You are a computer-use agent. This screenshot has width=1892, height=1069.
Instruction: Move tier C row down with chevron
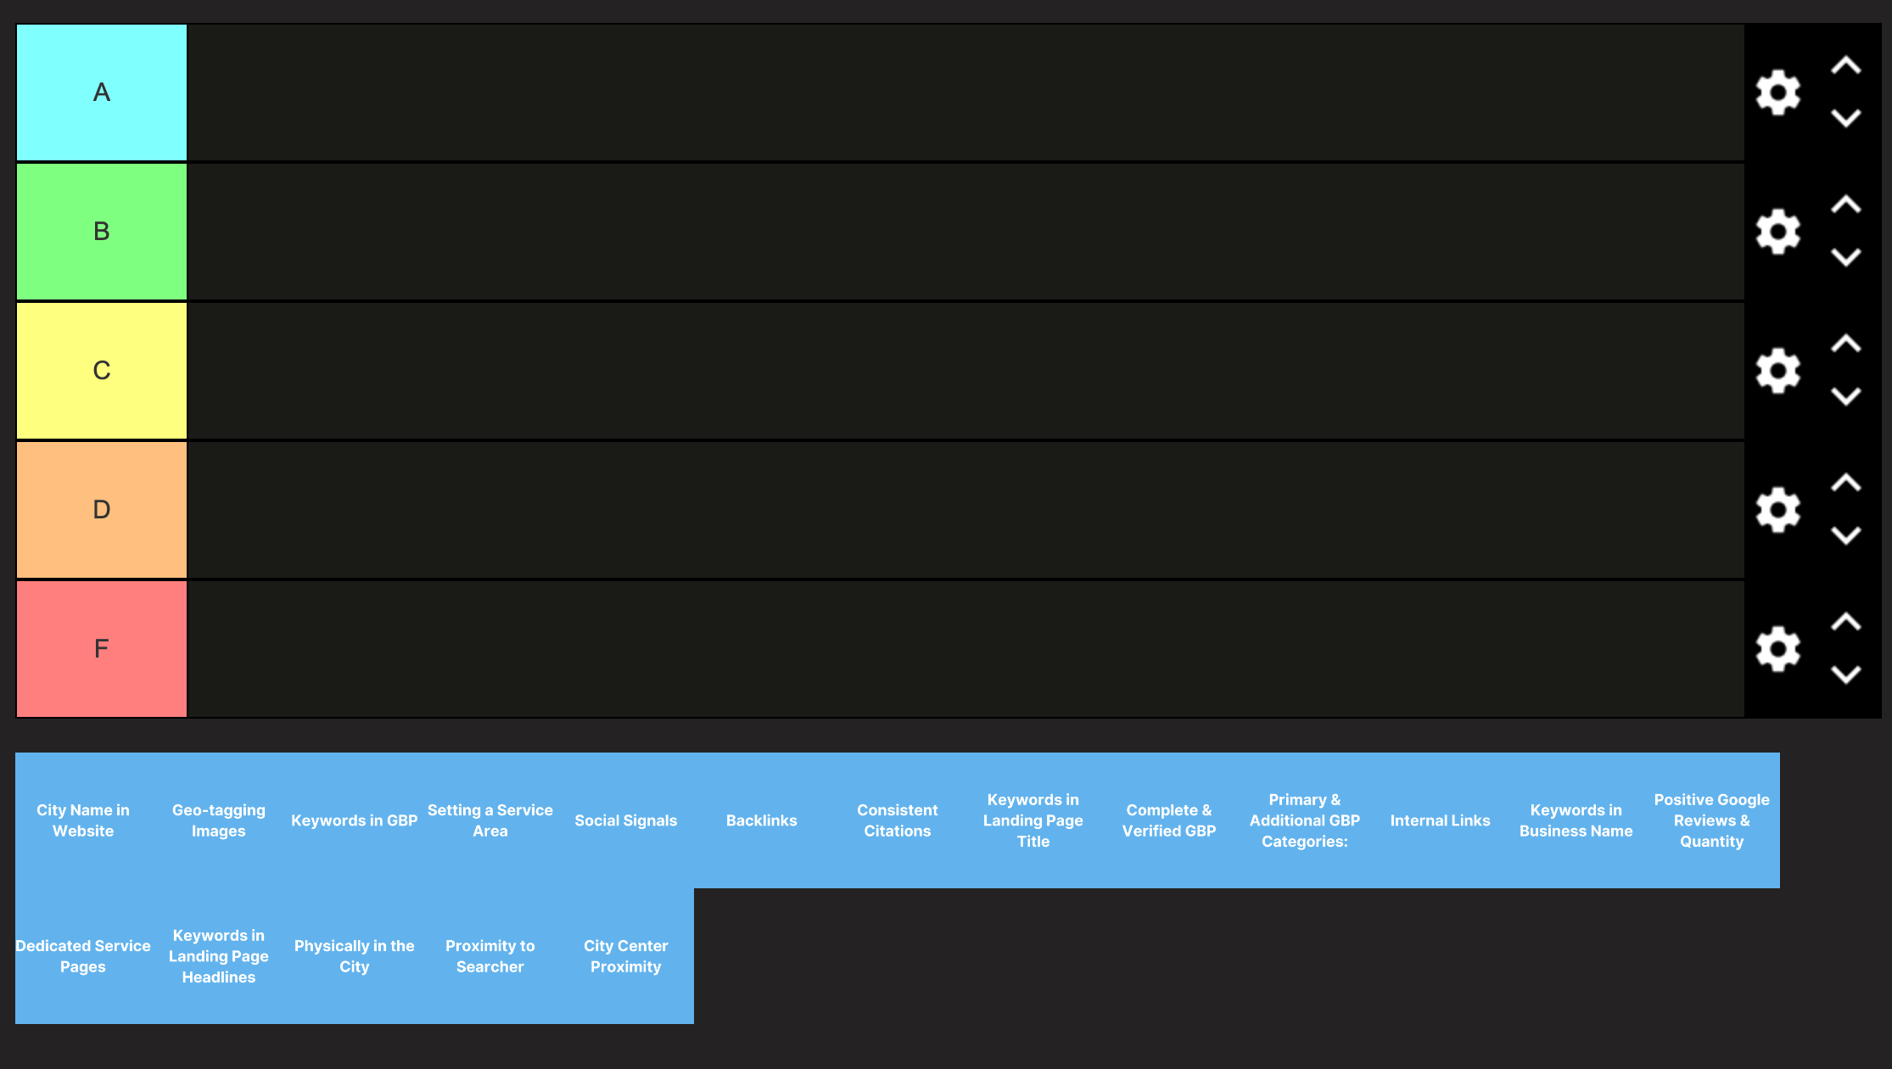click(1845, 396)
